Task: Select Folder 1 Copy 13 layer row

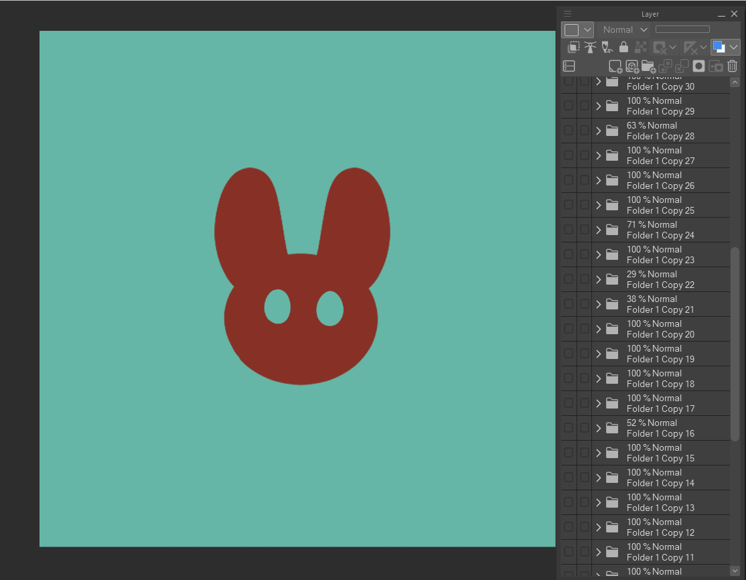Action: (x=645, y=502)
